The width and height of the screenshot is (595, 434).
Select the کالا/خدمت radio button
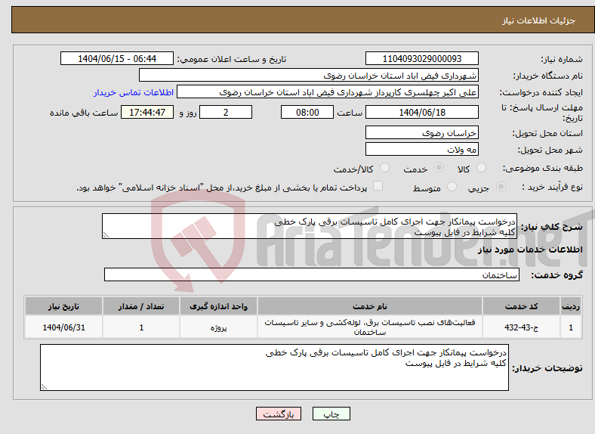[384, 168]
